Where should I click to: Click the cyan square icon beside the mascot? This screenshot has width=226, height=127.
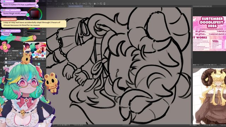point(39,64)
